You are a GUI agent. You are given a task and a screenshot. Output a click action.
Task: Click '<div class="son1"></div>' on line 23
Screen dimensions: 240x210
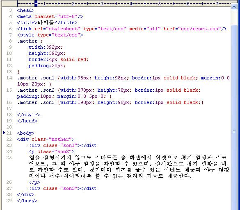click(x=63, y=145)
